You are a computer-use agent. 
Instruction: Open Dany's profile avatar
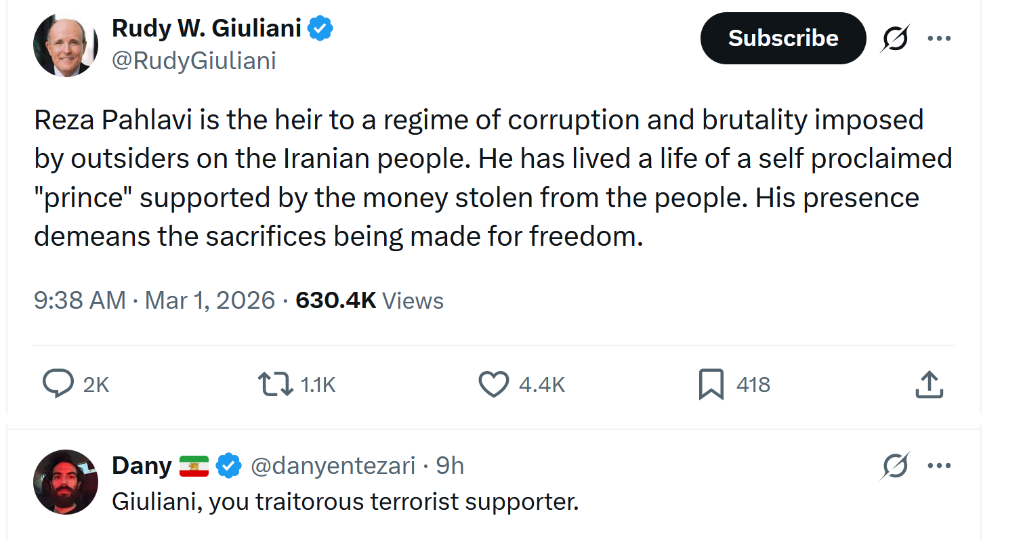pos(66,481)
